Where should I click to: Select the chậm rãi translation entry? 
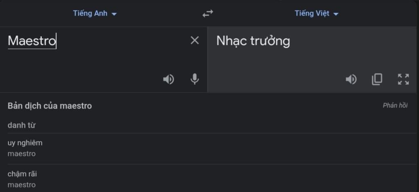pyautogui.click(x=22, y=174)
